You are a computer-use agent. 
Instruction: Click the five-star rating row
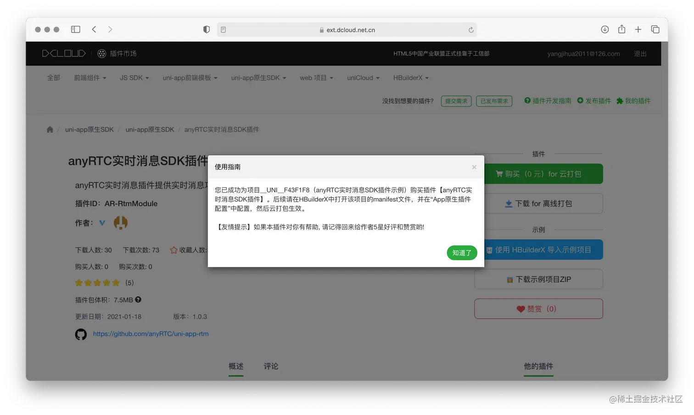pos(97,282)
